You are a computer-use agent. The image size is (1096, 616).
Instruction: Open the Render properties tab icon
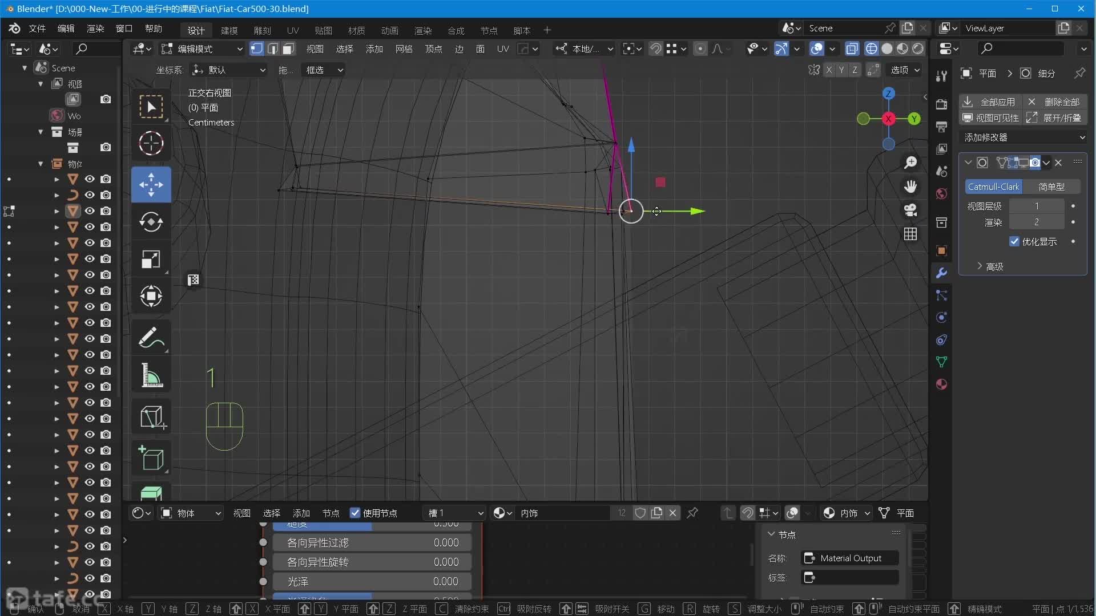[x=941, y=104]
